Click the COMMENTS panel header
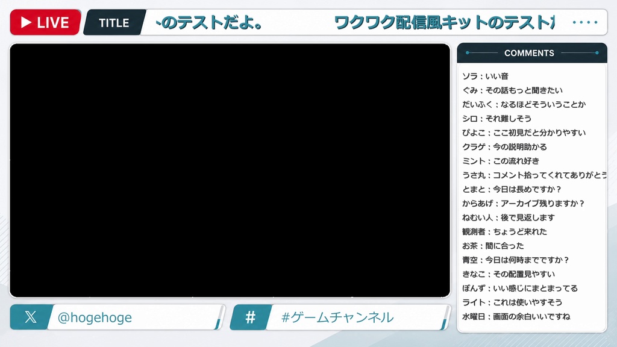Screen dimensions: 617x347 click(x=532, y=53)
